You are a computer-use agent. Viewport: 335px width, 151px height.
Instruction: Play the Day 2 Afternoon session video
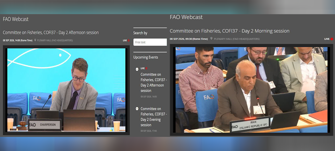66,90
